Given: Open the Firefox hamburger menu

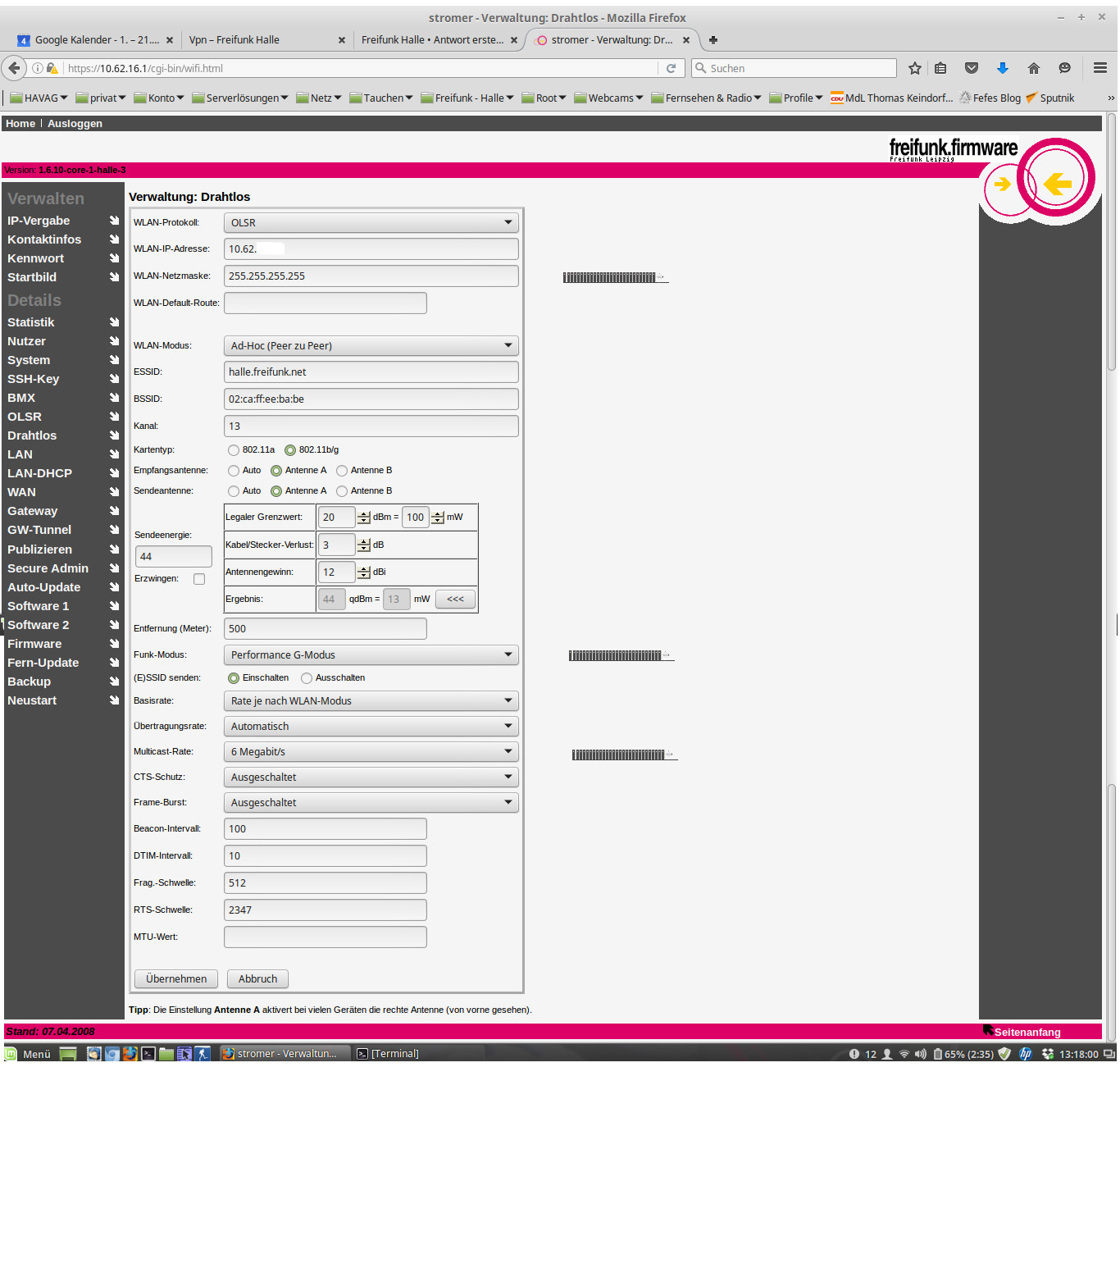Looking at the screenshot, I should coord(1100,69).
